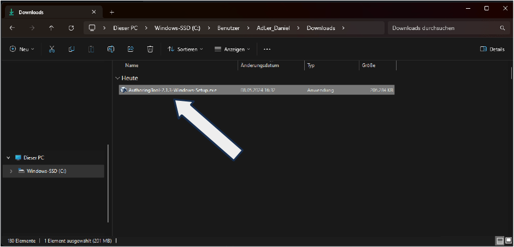Viewport: 514px width, 247px height.
Task: Open the Neu dropdown
Action: click(x=22, y=49)
